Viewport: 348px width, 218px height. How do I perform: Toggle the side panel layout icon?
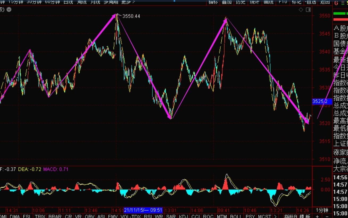tap(308, 10)
